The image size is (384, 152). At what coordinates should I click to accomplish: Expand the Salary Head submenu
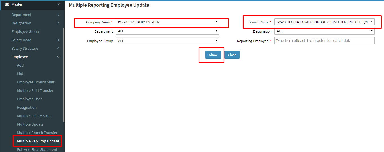click(x=58, y=40)
